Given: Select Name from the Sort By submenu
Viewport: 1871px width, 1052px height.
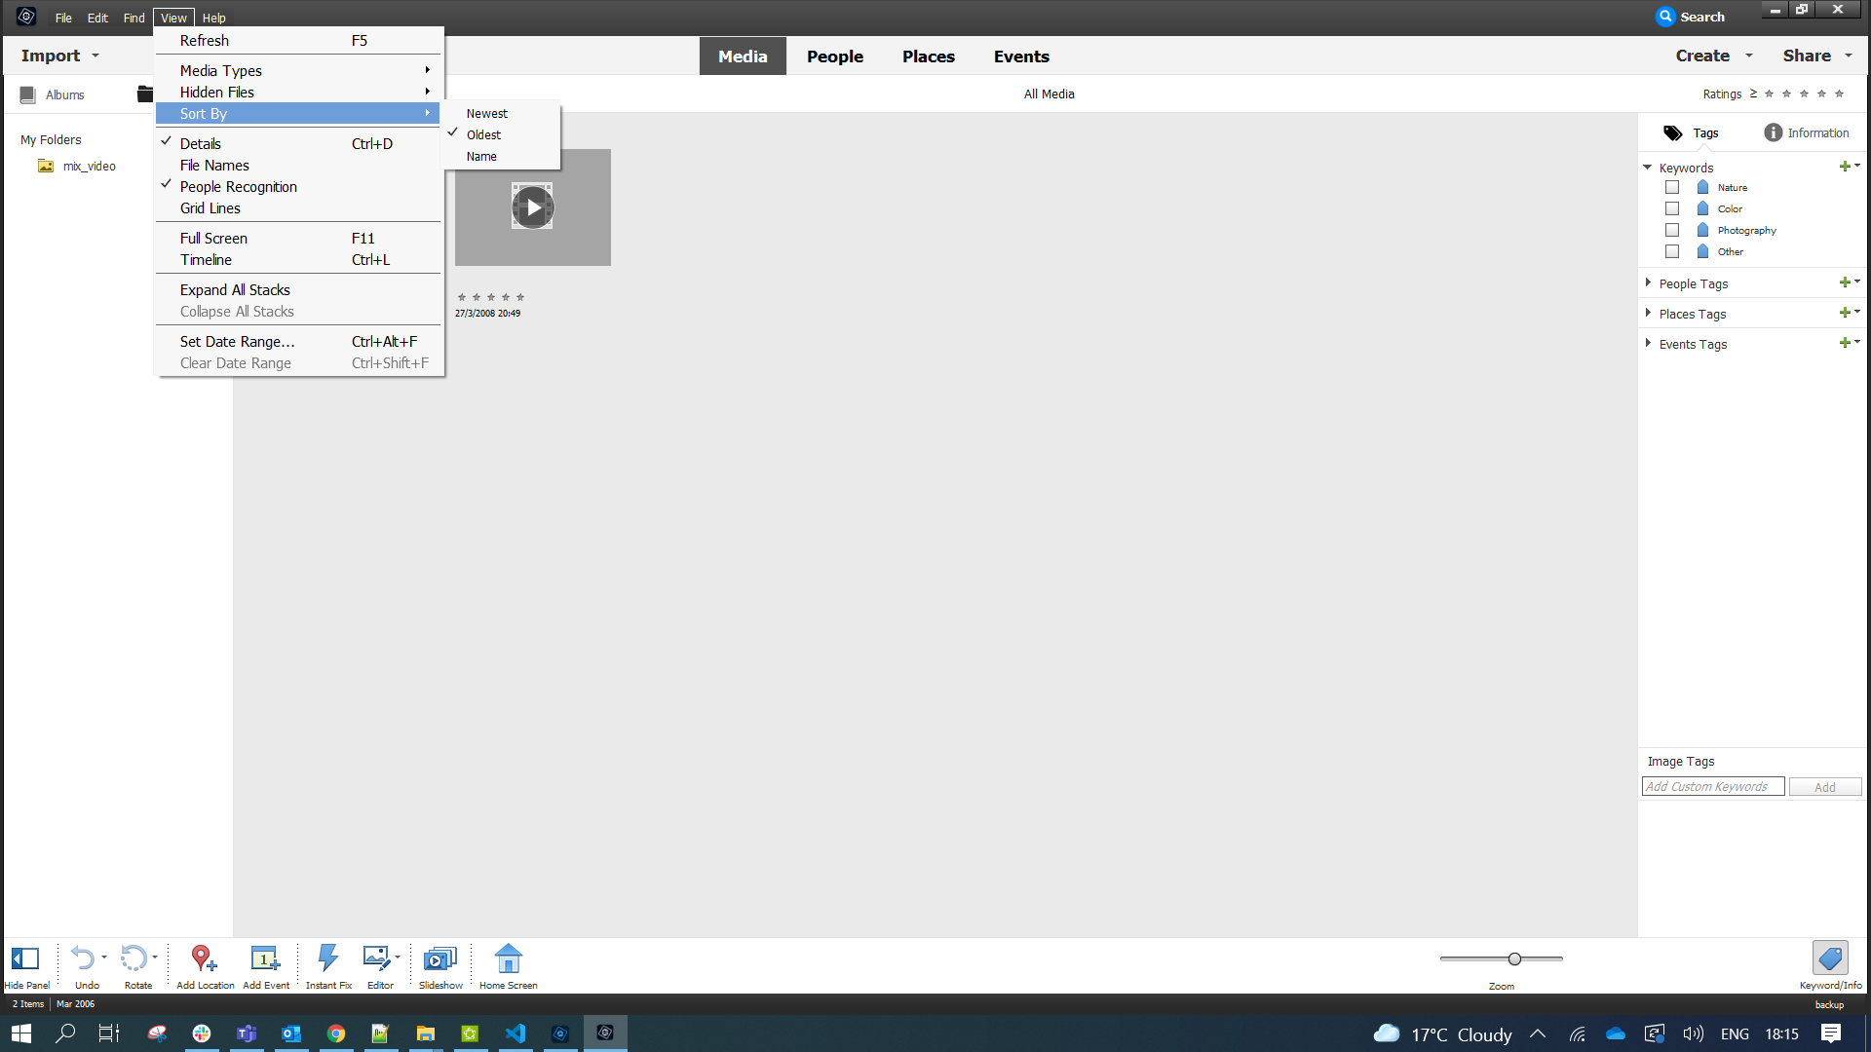Looking at the screenshot, I should (x=481, y=156).
